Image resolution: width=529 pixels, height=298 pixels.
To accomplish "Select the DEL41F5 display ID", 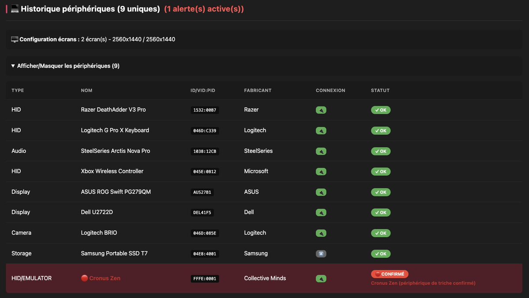I will click(x=202, y=213).
